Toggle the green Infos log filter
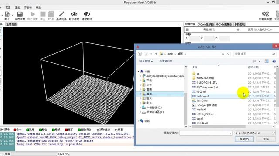 pos(27,130)
